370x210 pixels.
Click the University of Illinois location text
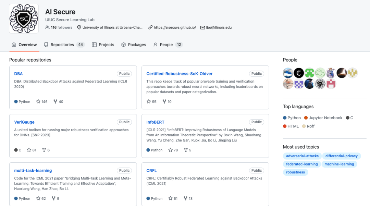pos(112,27)
